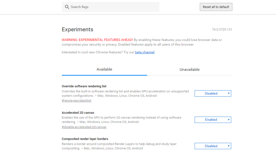Switch to the Unavailable tab
The width and height of the screenshot is (276, 154).
coord(190,70)
